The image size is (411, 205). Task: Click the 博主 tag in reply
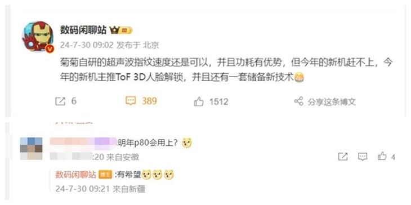pyautogui.click(x=105, y=175)
